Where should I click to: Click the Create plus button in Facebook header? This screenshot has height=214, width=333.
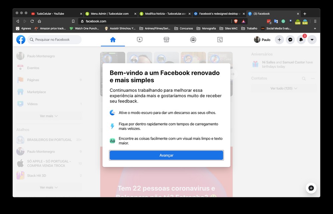coord(279,40)
